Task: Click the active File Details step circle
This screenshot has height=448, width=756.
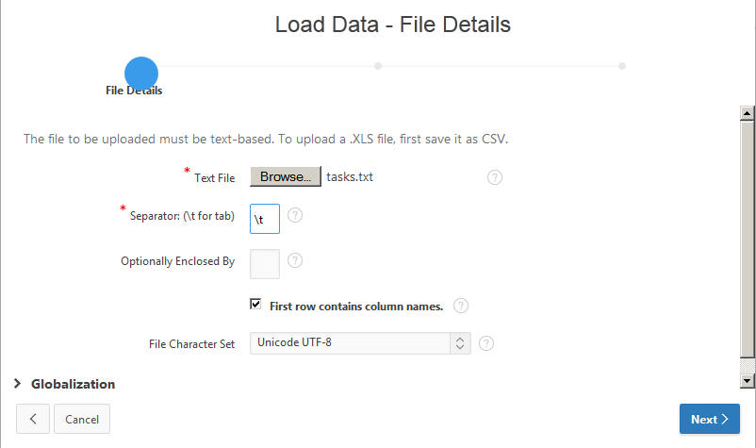Action: tap(141, 73)
